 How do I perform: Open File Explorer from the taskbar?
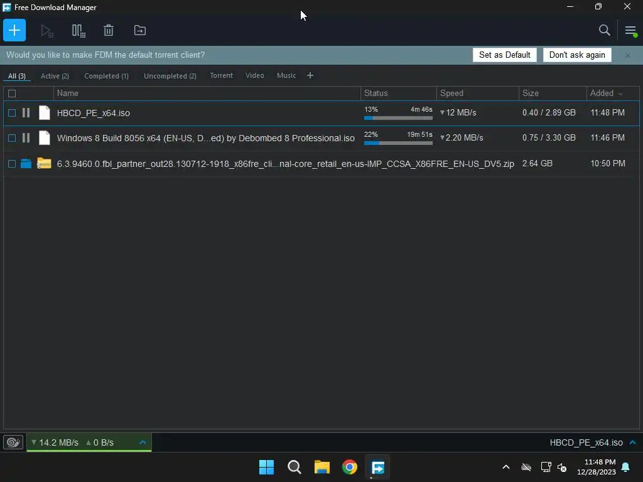point(322,467)
